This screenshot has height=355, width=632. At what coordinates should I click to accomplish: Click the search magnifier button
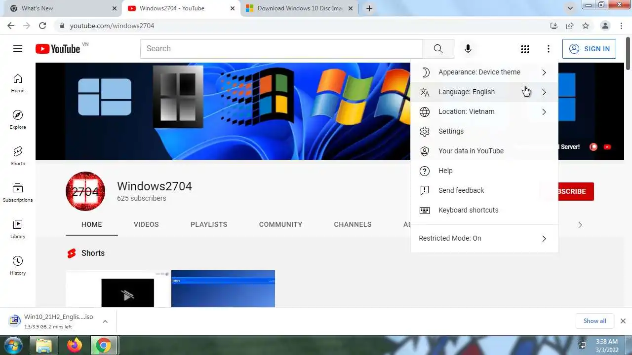point(438,48)
